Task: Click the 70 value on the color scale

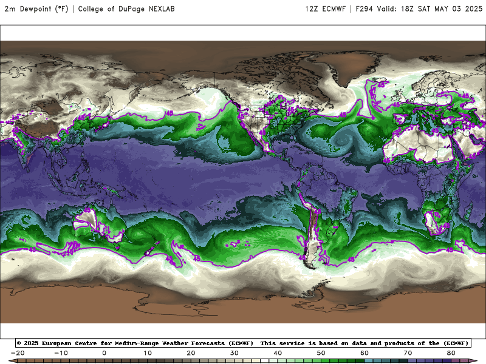Action: coord(408,353)
